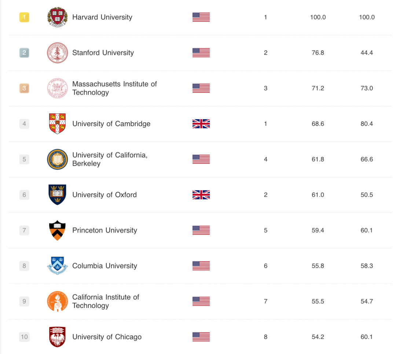396x354 pixels.
Task: Click the Caltech orange torch logo
Action: 58,301
